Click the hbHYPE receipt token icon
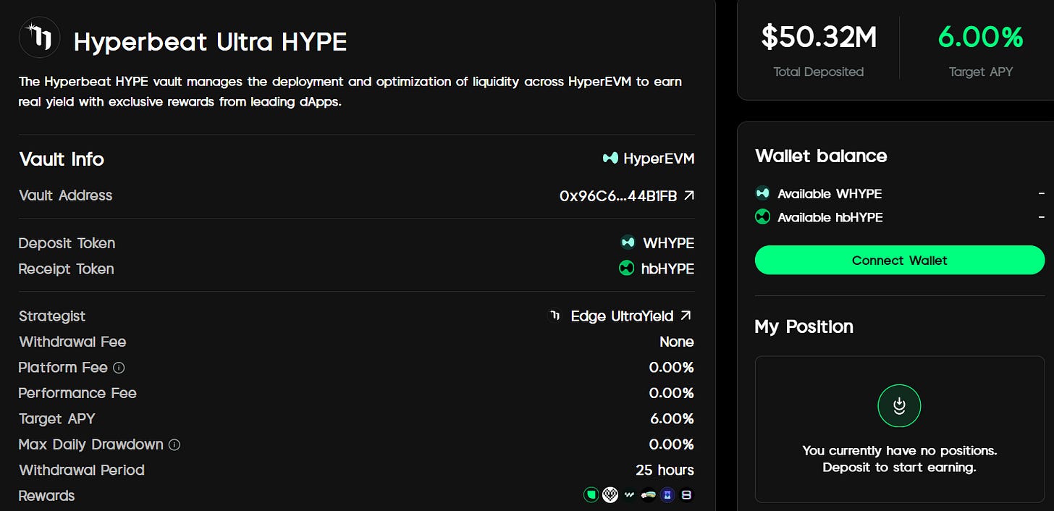1054x511 pixels. (x=627, y=269)
